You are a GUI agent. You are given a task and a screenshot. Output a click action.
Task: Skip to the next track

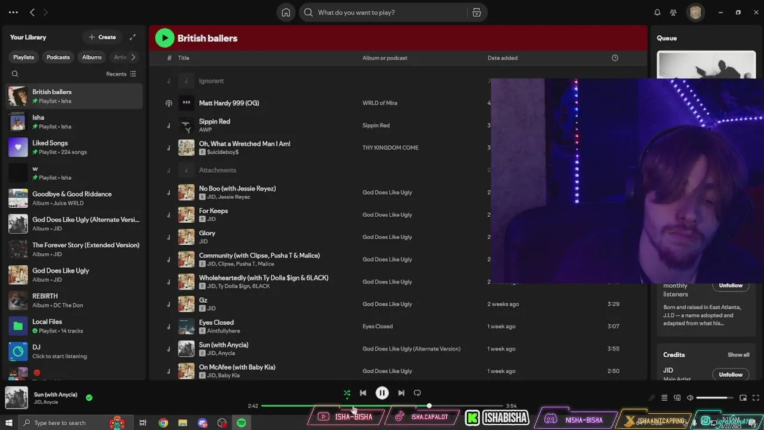click(401, 393)
